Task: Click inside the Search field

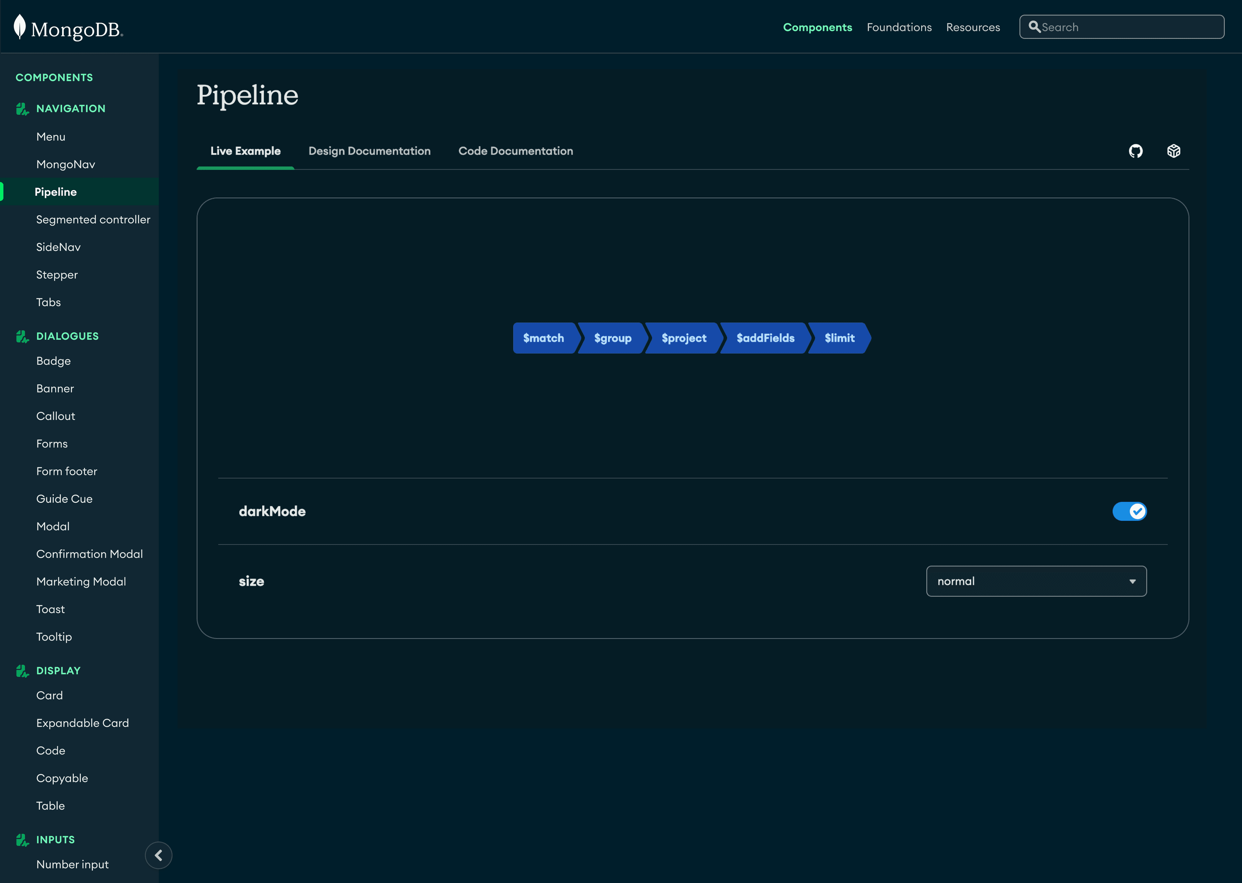Action: coord(1120,27)
